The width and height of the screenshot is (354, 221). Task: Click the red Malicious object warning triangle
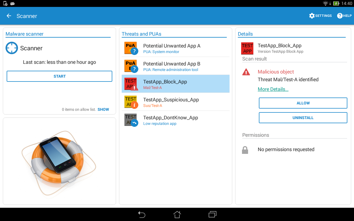247,72
